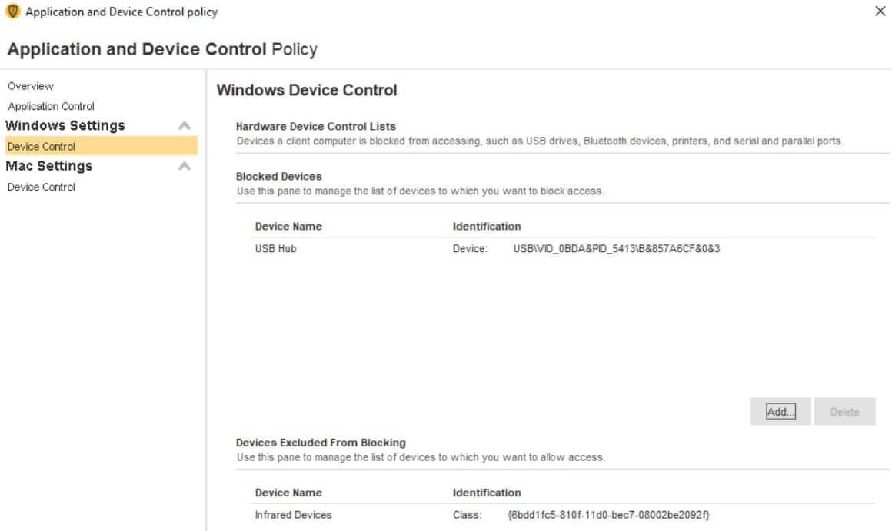892x531 pixels.
Task: Select the USB Hub row in Blocked Devices
Action: [x=563, y=248]
